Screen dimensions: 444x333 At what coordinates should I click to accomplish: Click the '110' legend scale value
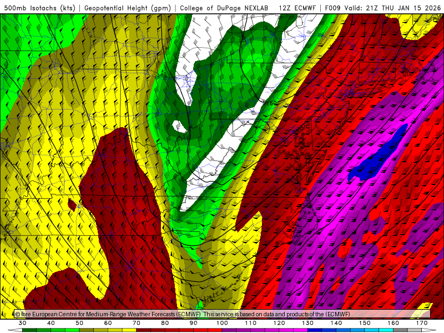click(x=251, y=323)
